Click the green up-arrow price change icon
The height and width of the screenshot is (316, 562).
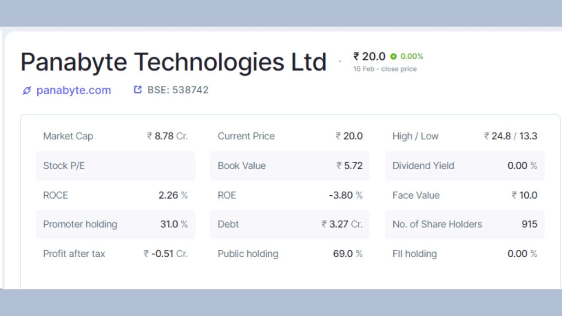coord(393,56)
